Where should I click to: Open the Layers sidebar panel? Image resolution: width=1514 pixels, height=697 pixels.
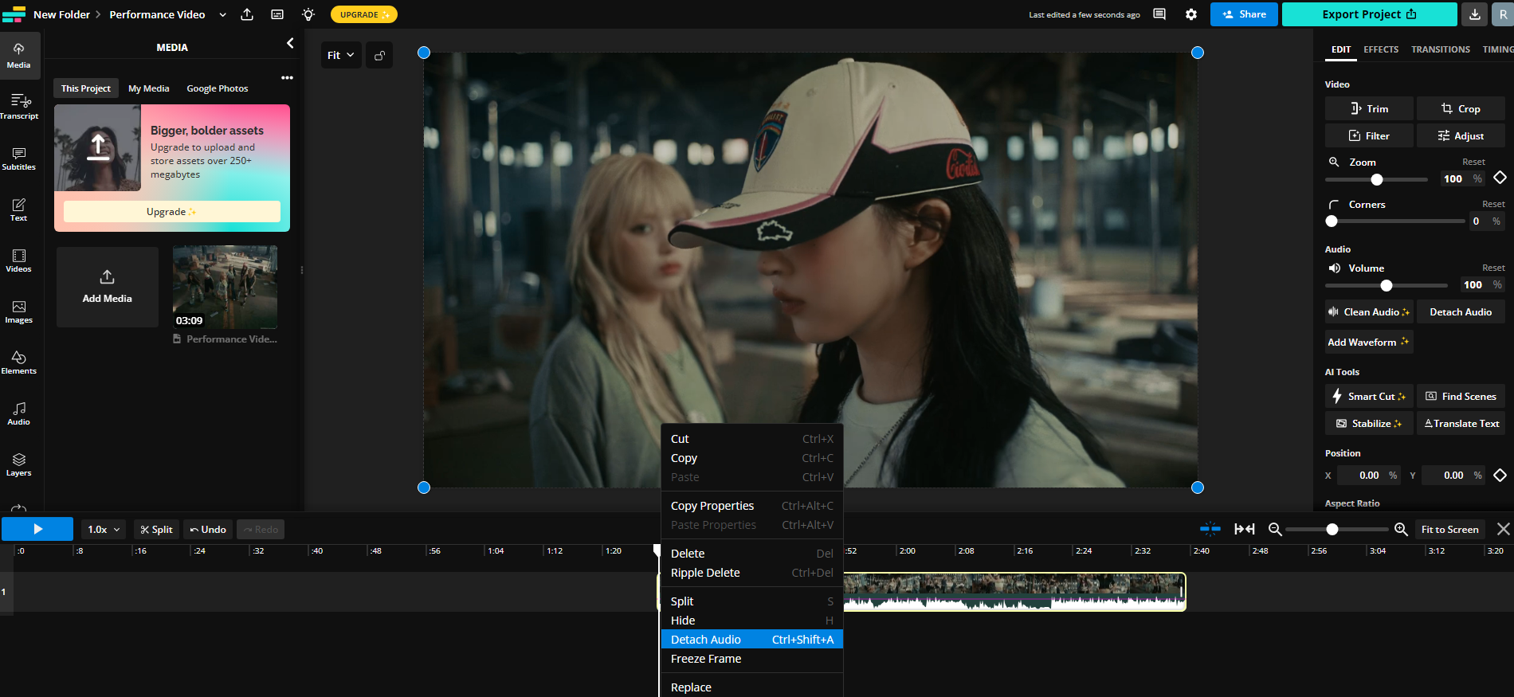tap(19, 464)
